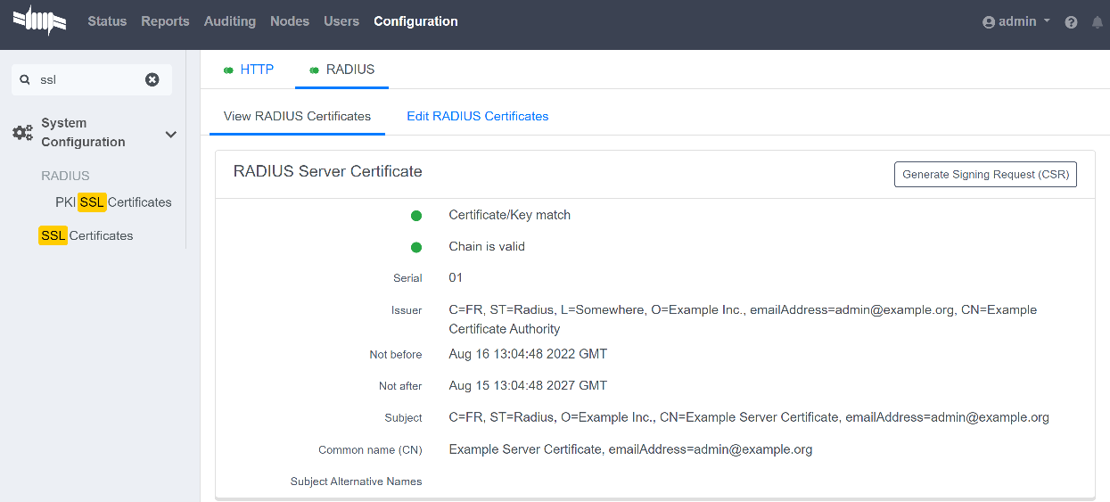Viewport: 1110px width, 502px height.
Task: Go to the Status menu
Action: click(107, 21)
